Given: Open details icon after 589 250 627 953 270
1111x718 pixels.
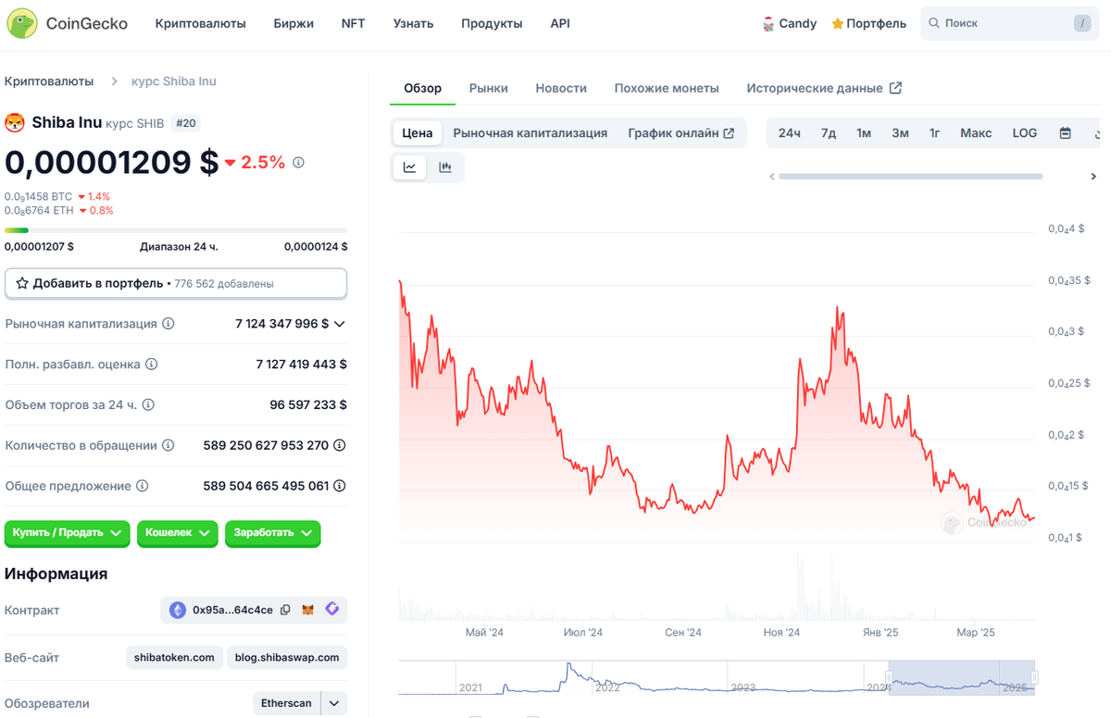Looking at the screenshot, I should [340, 445].
